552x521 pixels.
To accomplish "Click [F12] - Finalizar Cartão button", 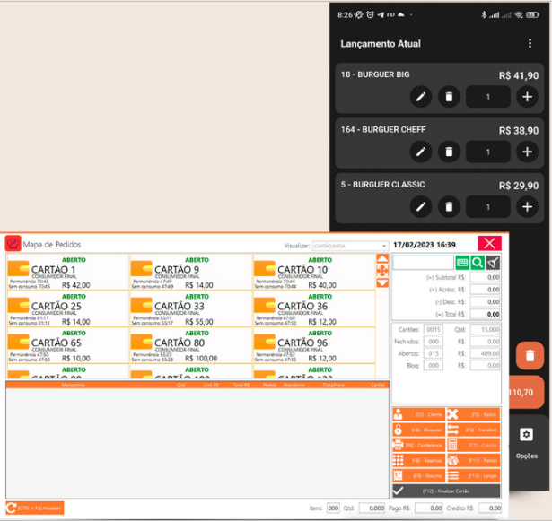I will [x=446, y=491].
